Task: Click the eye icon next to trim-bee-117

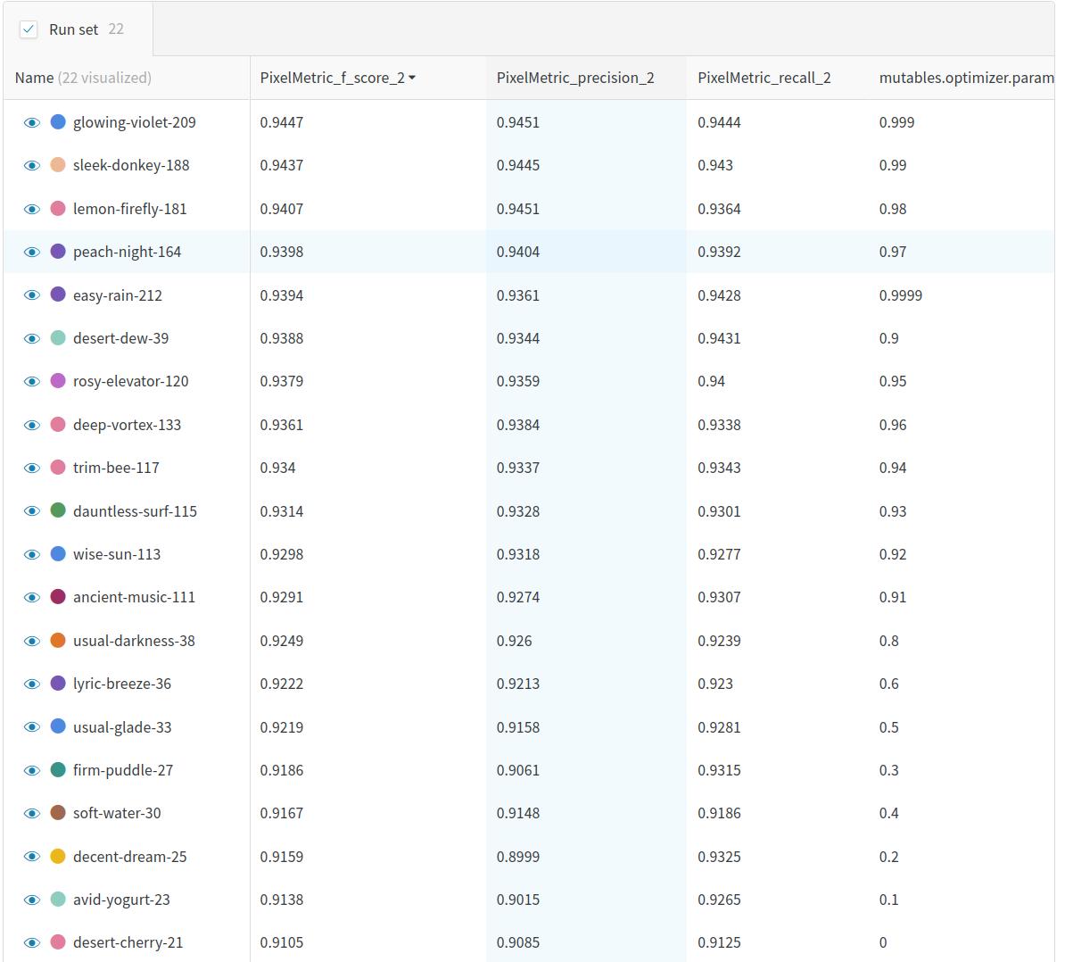Action: pos(32,468)
